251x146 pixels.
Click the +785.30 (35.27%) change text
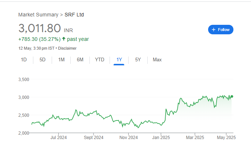coord(40,39)
